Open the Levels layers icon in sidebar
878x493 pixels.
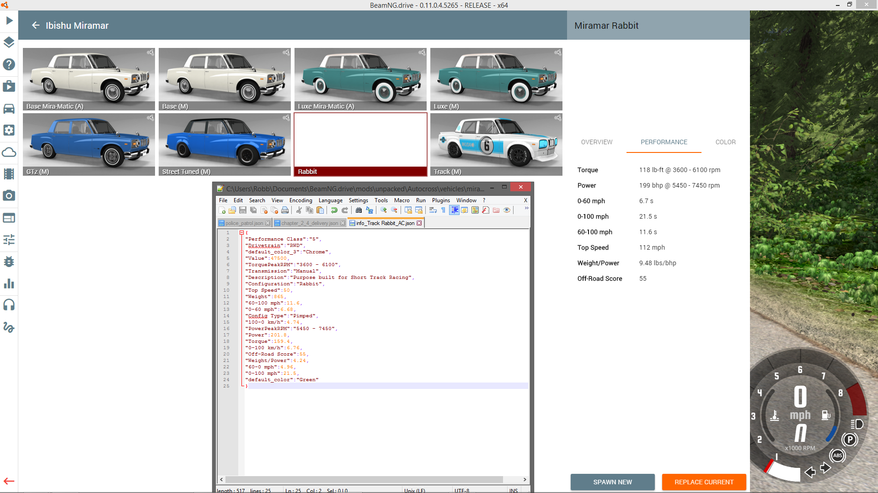[9, 42]
